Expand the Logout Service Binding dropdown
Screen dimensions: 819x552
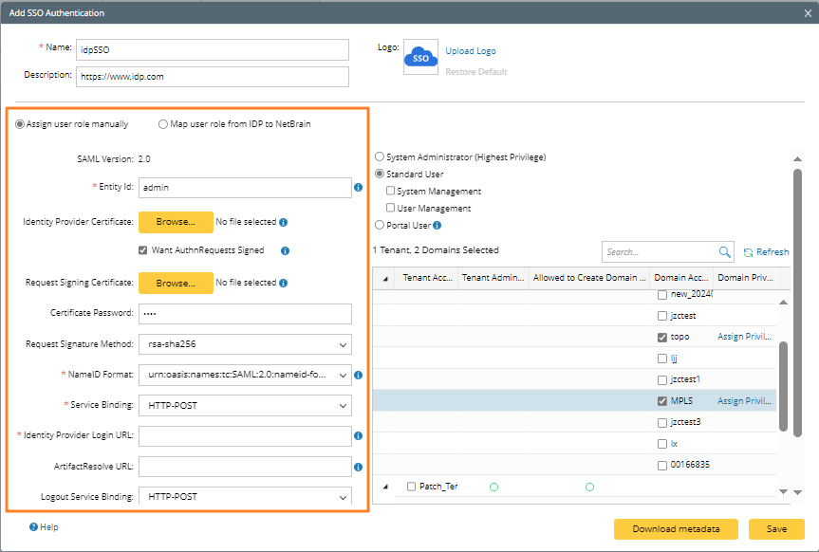tap(245, 496)
